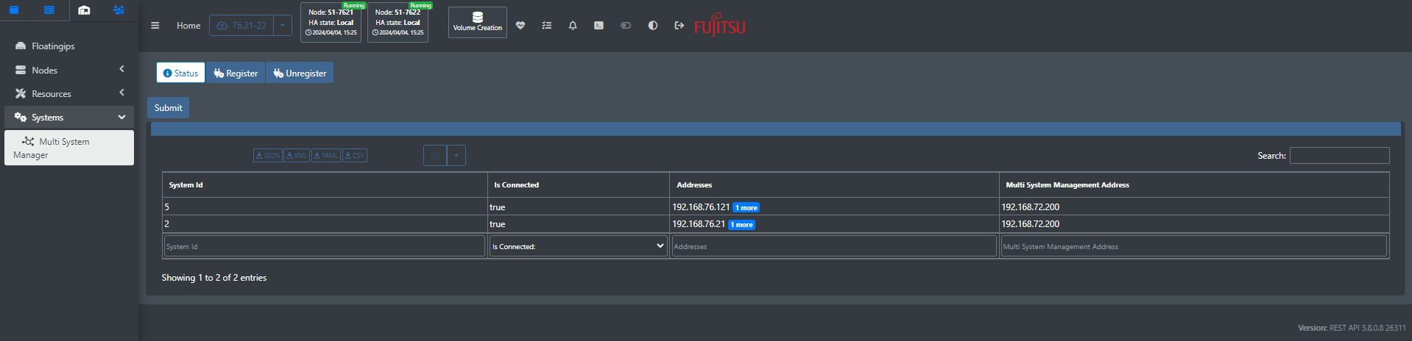Screen dimensions: 1412x341
Task: Switch to the Register tab
Action: tap(236, 73)
